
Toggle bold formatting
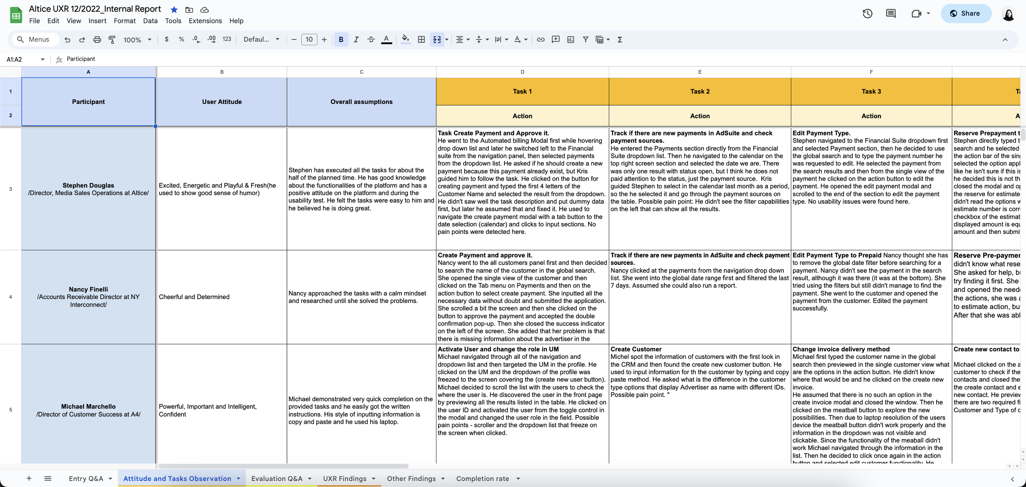(x=341, y=40)
